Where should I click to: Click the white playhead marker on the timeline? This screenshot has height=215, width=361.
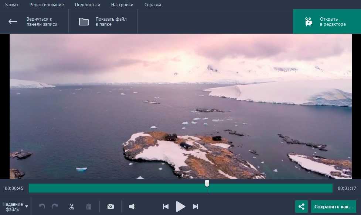207,184
